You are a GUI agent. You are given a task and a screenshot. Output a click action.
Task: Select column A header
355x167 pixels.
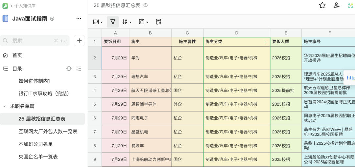[115, 33]
